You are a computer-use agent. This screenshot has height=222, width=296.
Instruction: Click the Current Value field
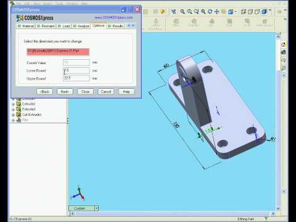[x=76, y=62]
